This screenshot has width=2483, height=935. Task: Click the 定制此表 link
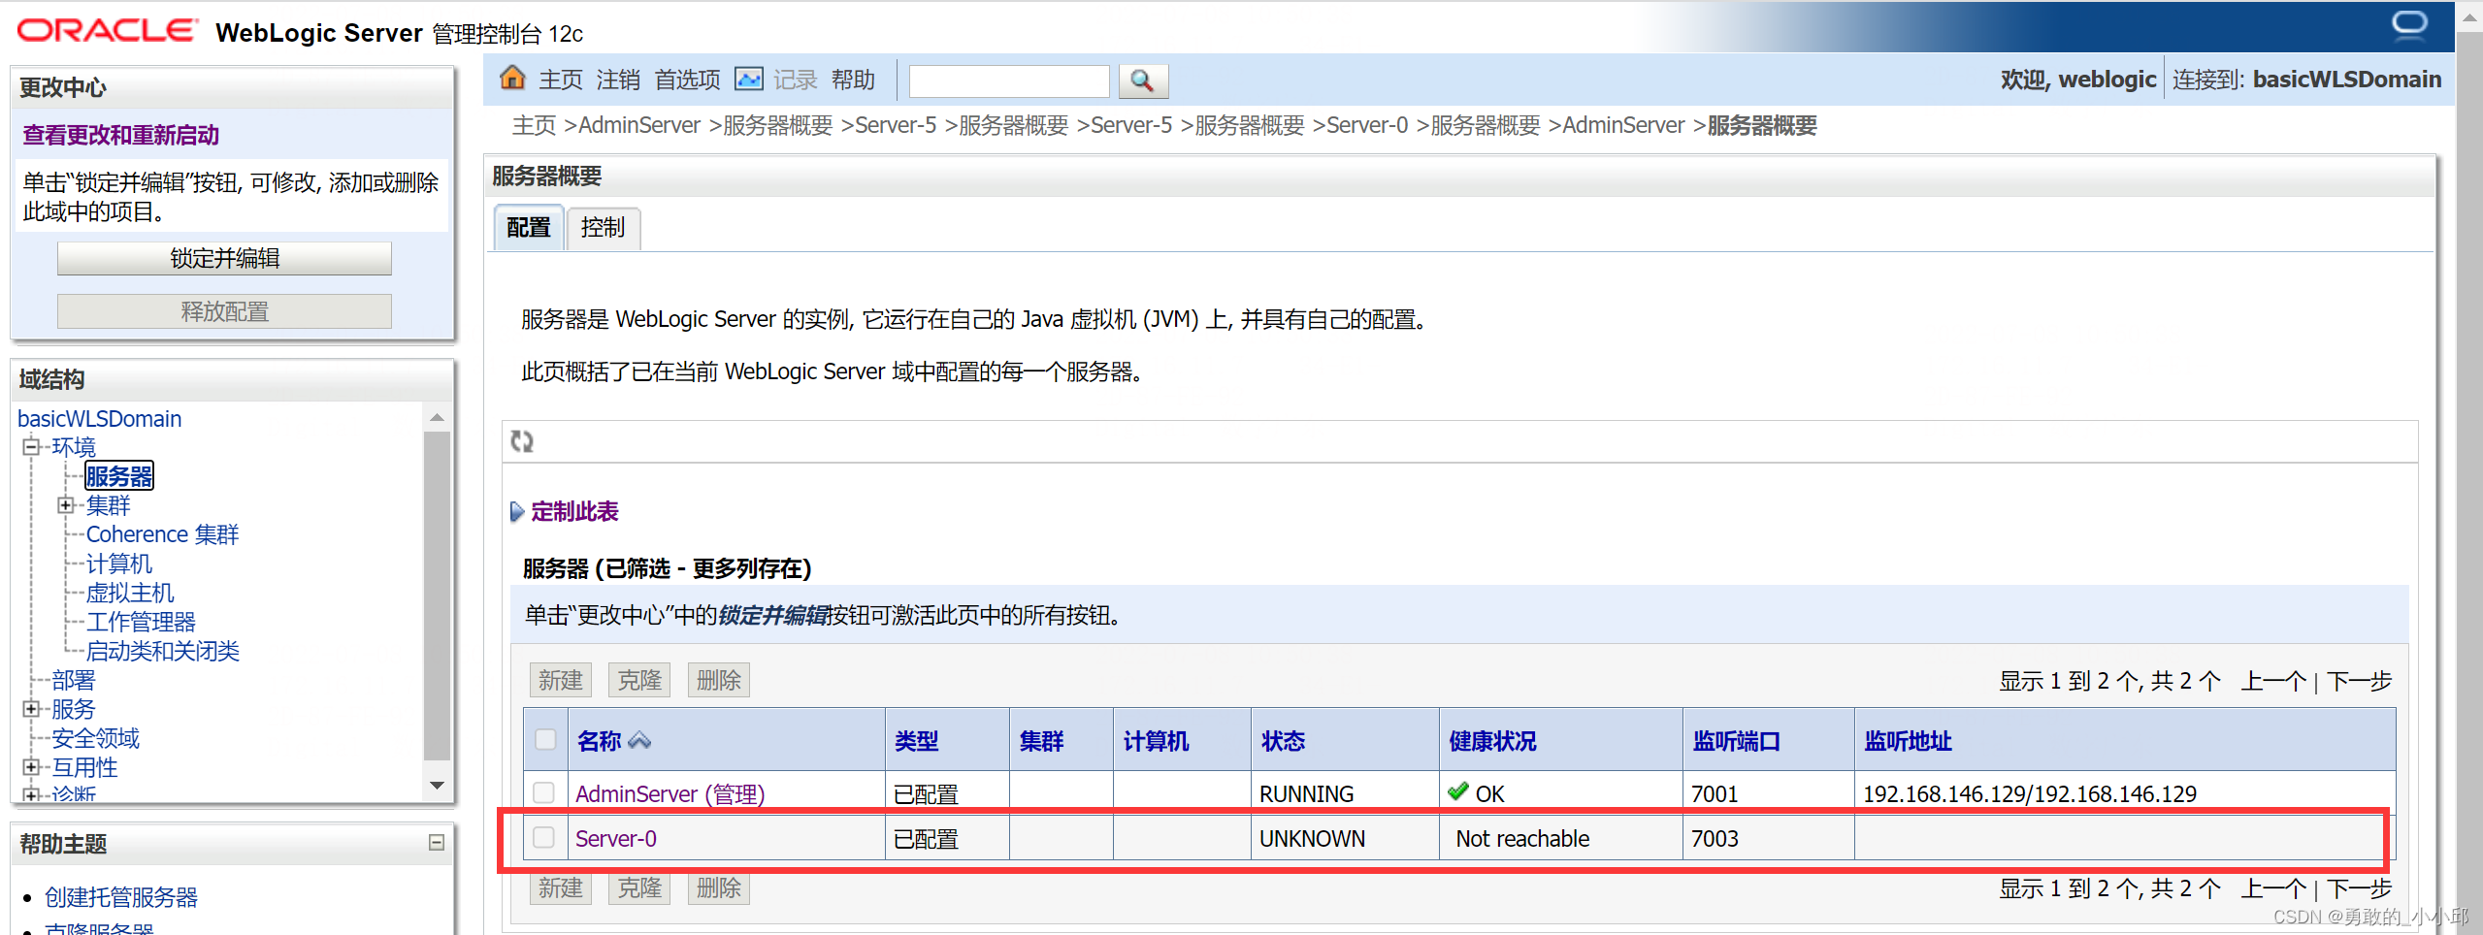(574, 511)
